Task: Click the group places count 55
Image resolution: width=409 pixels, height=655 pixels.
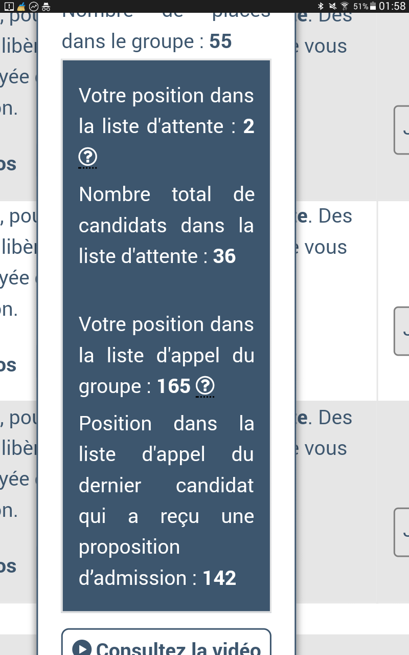Action: (x=221, y=42)
